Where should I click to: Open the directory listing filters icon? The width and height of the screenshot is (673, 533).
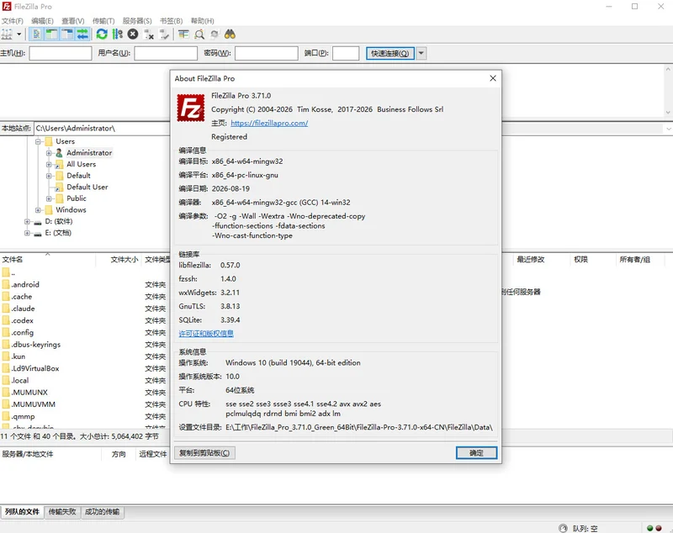click(183, 34)
